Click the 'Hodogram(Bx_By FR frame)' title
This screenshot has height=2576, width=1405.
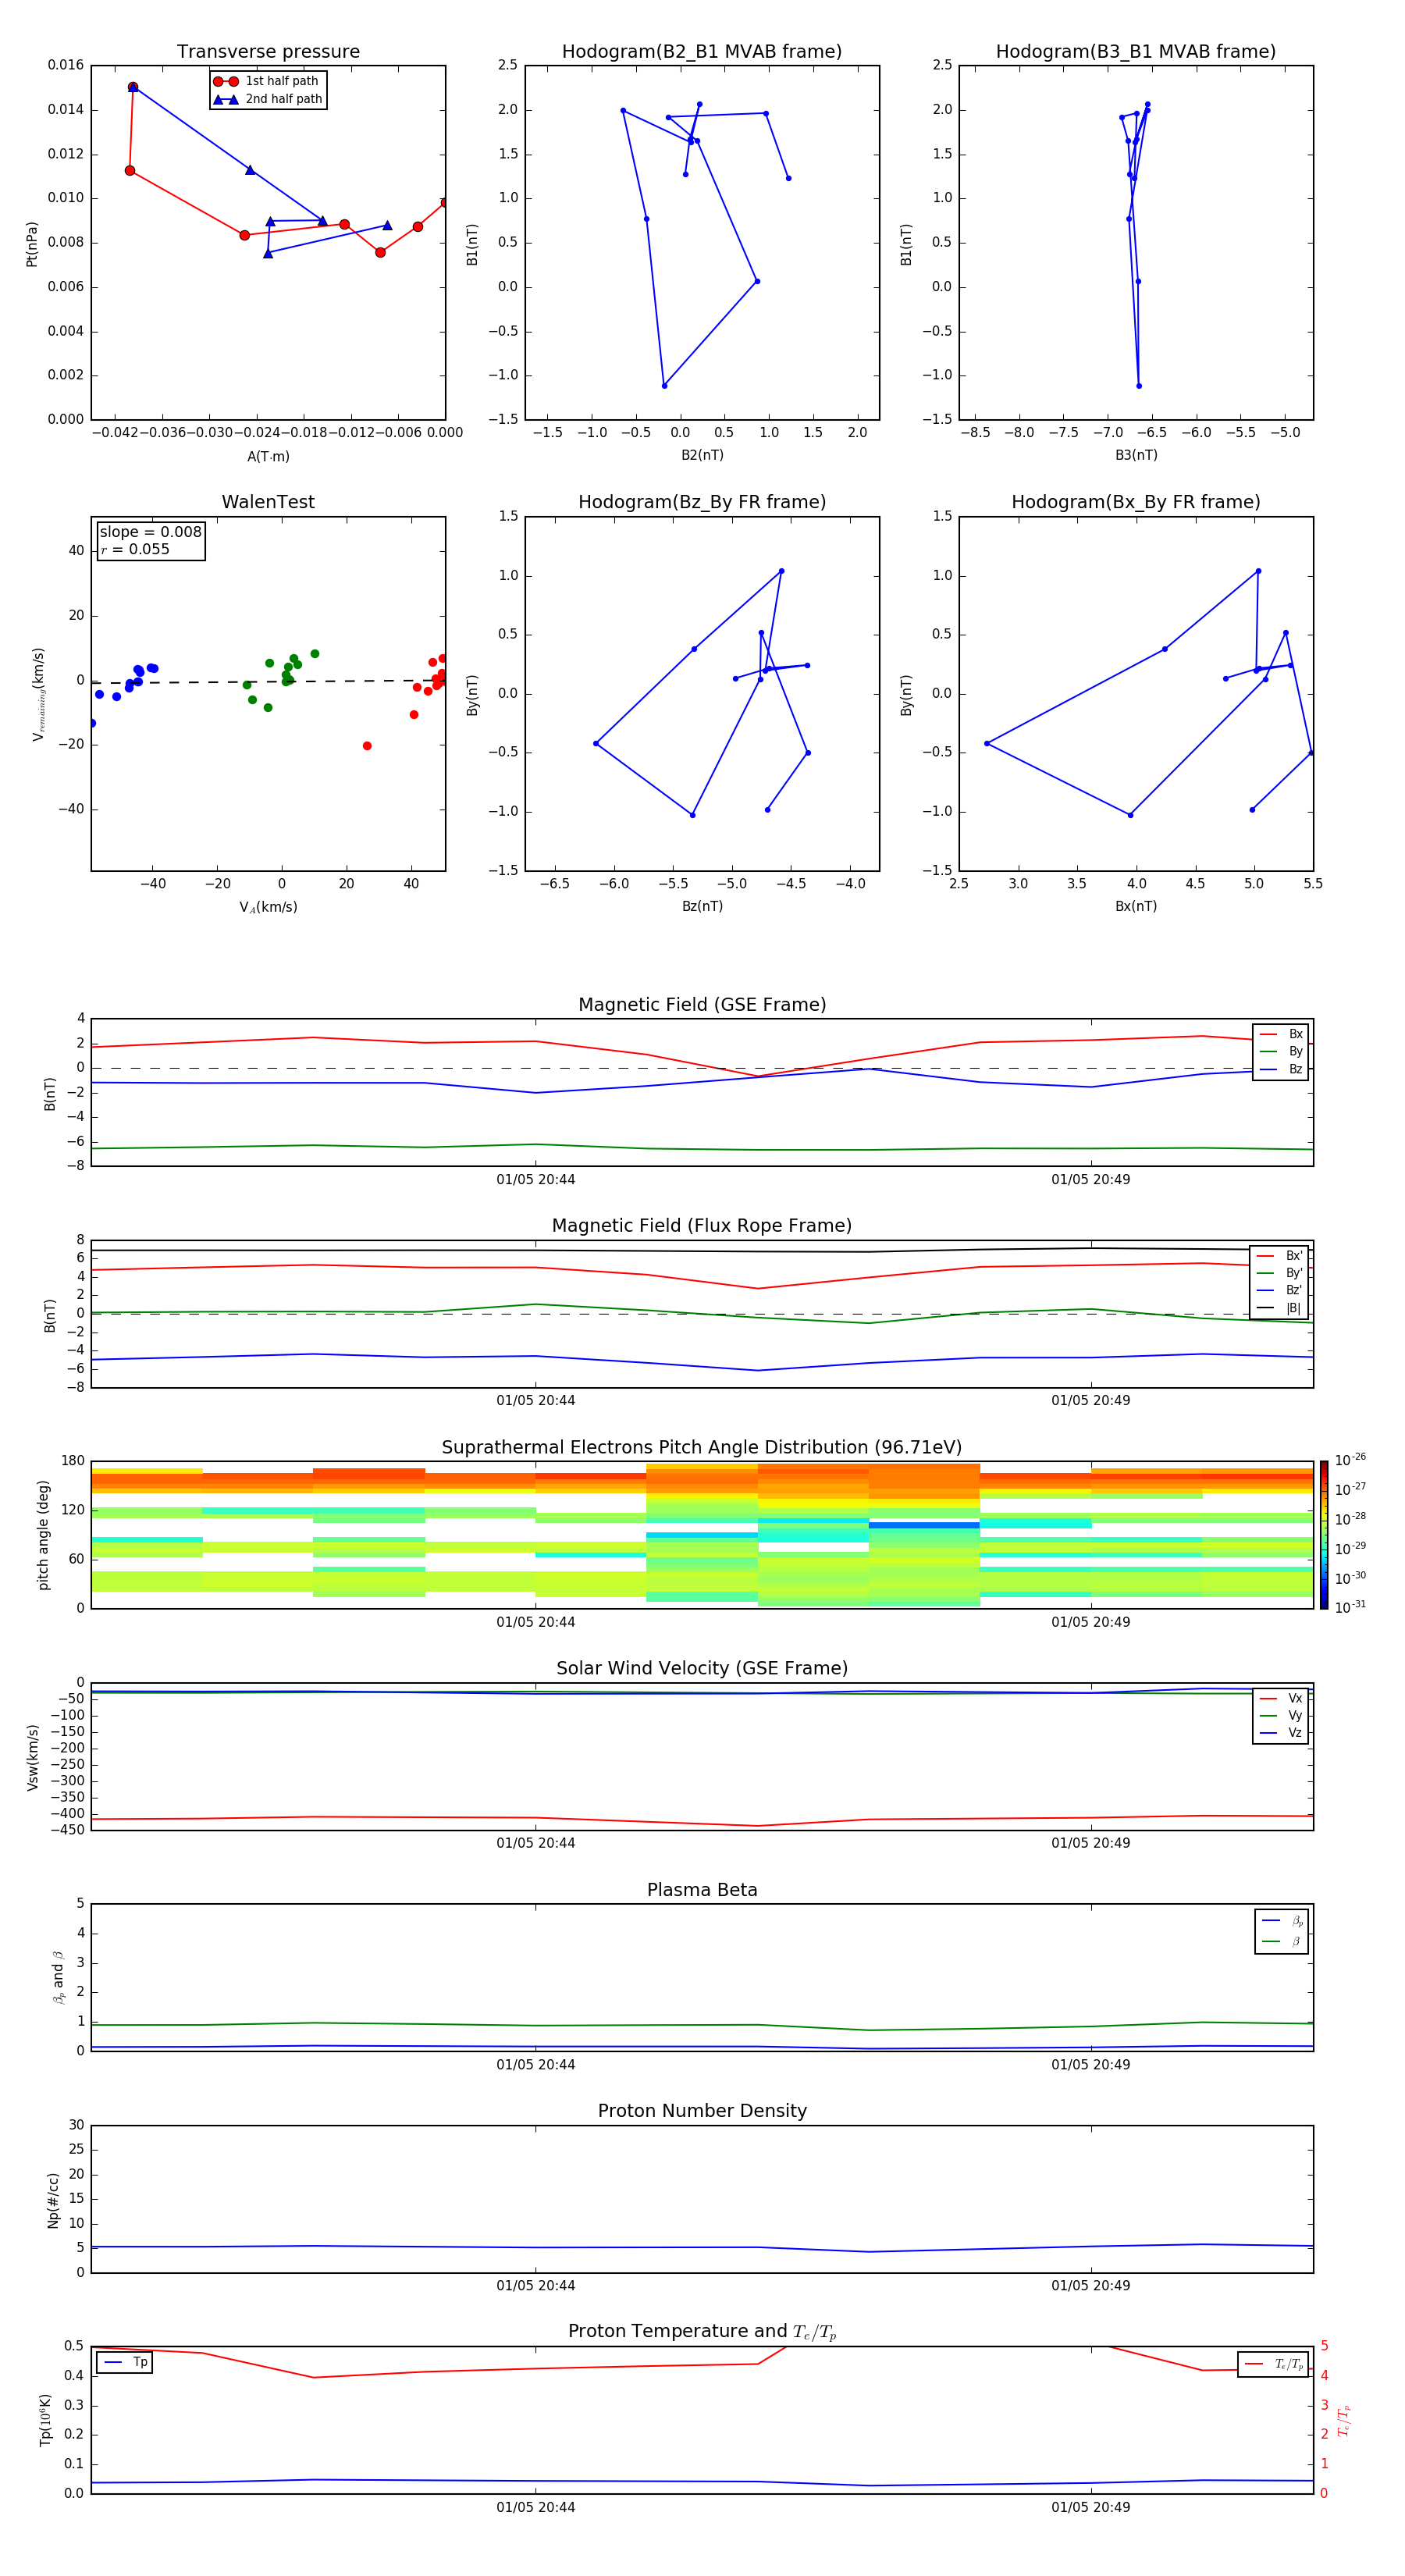(x=1136, y=502)
